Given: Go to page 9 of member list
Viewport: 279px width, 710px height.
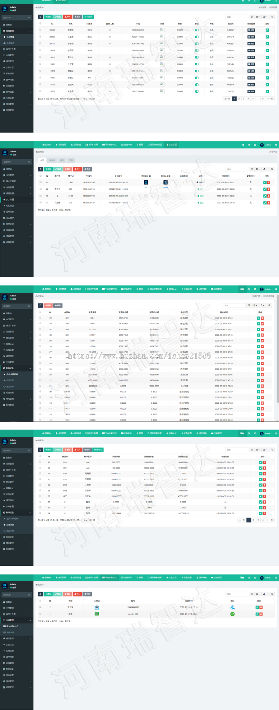Looking at the screenshot, I should tap(263, 99).
